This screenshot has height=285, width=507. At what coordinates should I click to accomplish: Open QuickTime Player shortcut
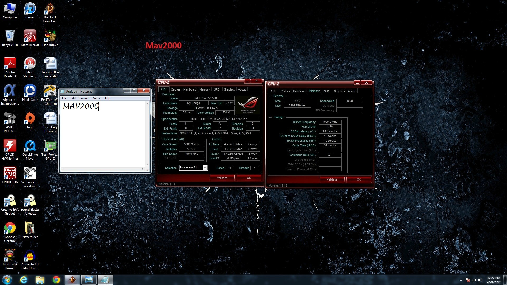tap(30, 150)
